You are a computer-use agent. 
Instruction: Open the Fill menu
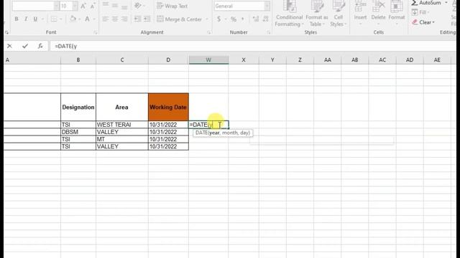420,12
